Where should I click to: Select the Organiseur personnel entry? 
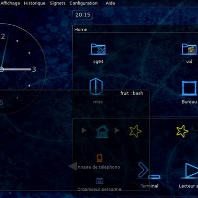(x=99, y=189)
